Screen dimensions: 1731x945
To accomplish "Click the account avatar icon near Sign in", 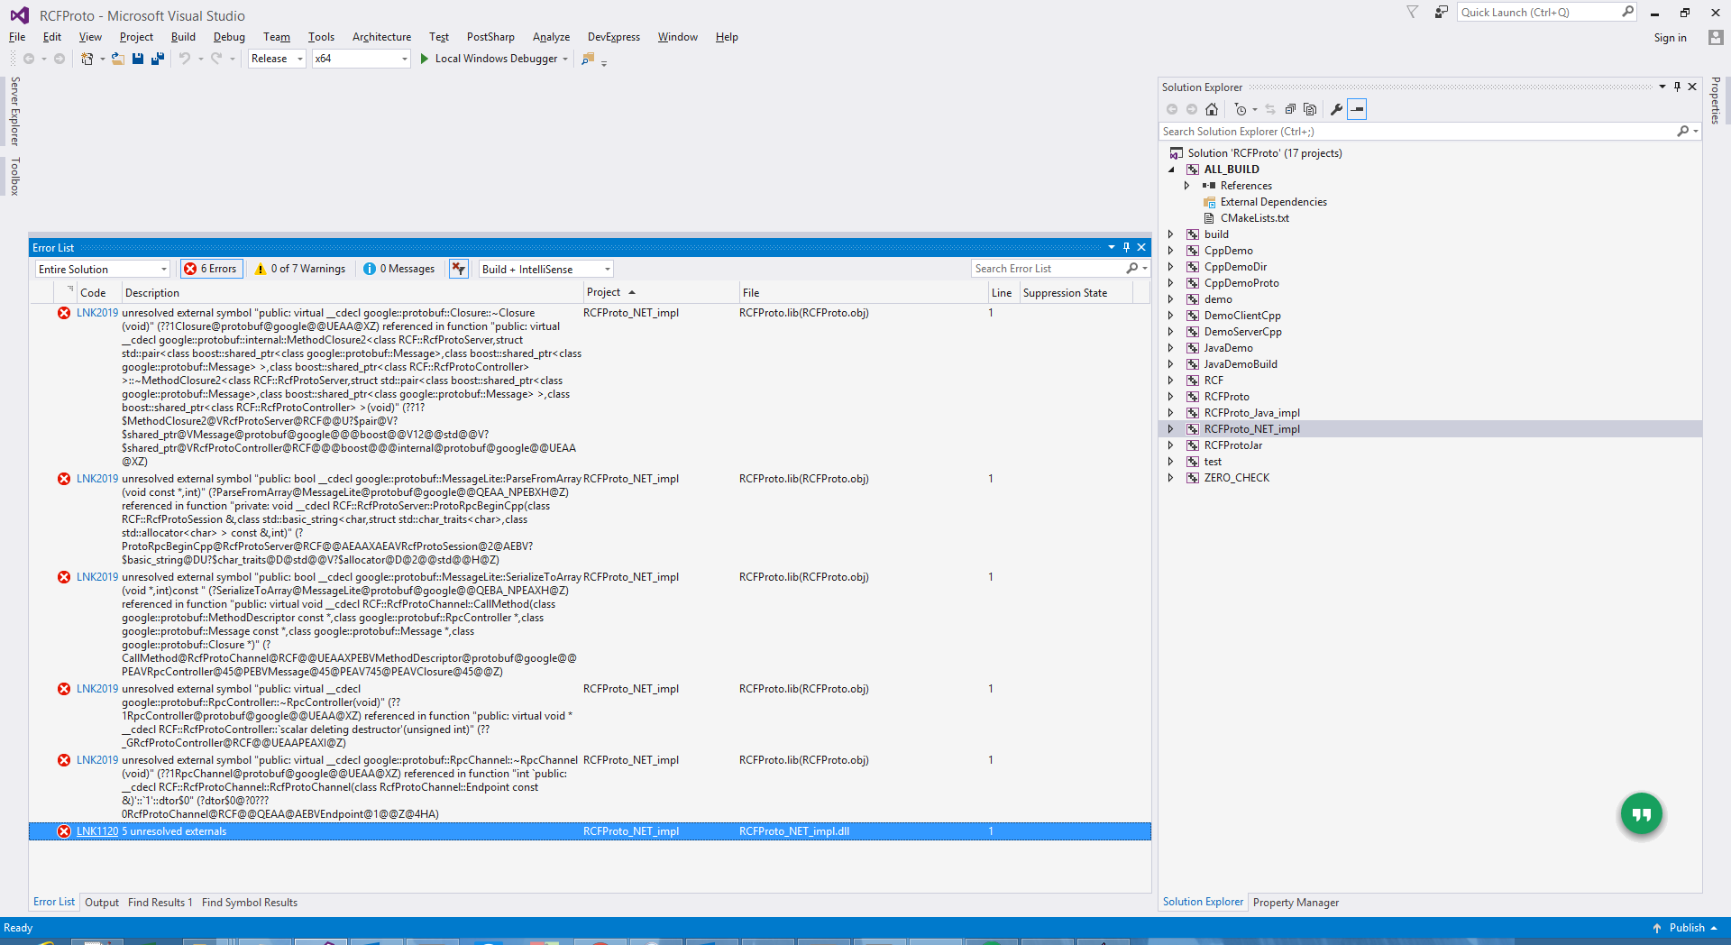I will pos(1716,37).
